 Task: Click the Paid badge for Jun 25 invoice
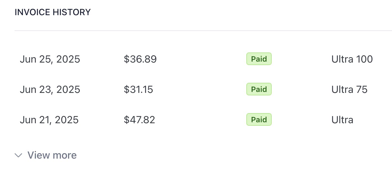(259, 59)
